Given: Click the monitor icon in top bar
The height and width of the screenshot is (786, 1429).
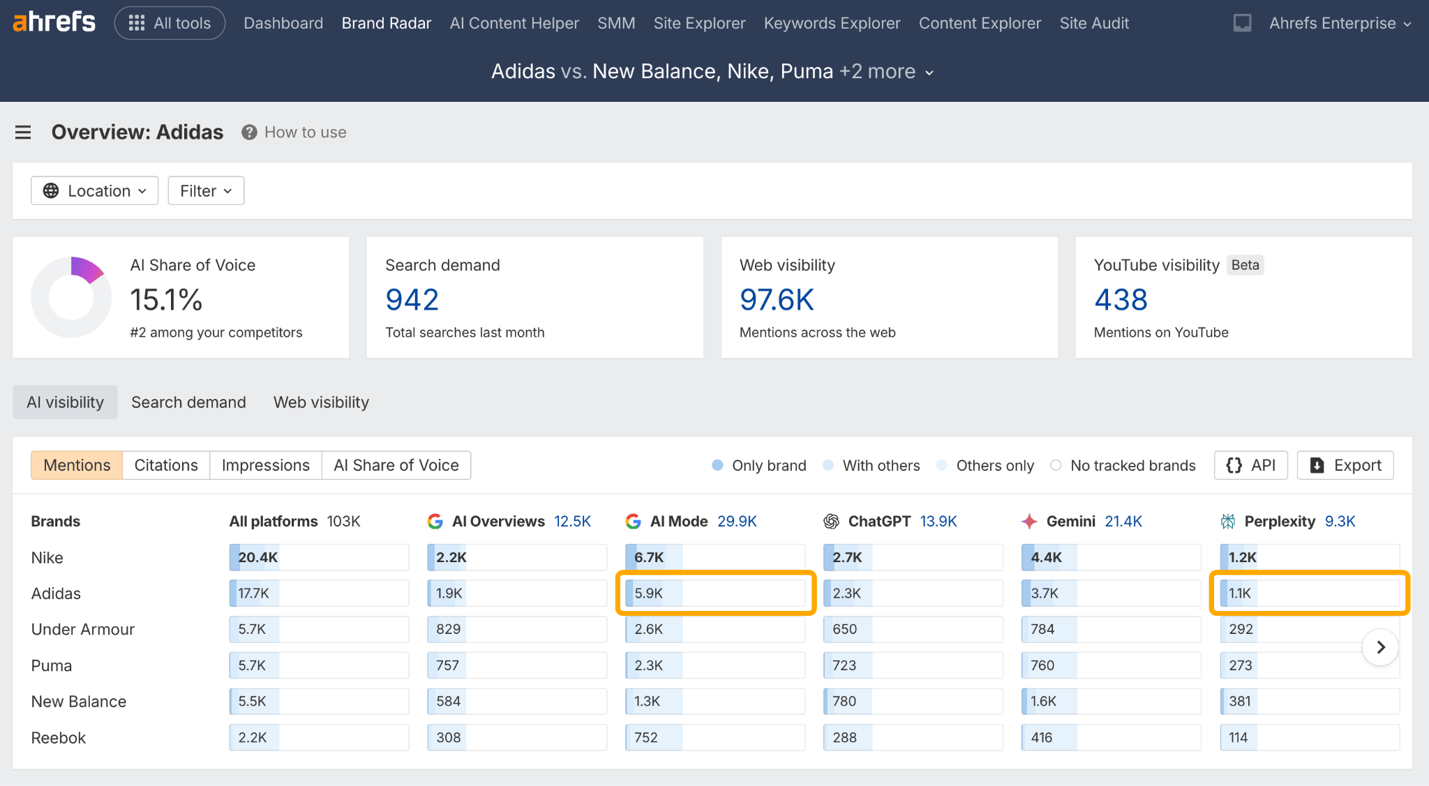Looking at the screenshot, I should (x=1242, y=23).
